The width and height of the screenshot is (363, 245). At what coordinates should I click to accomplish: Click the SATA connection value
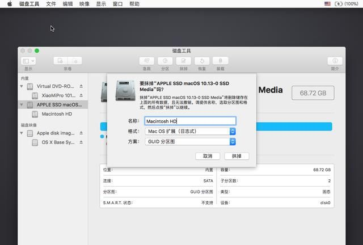click(x=208, y=181)
